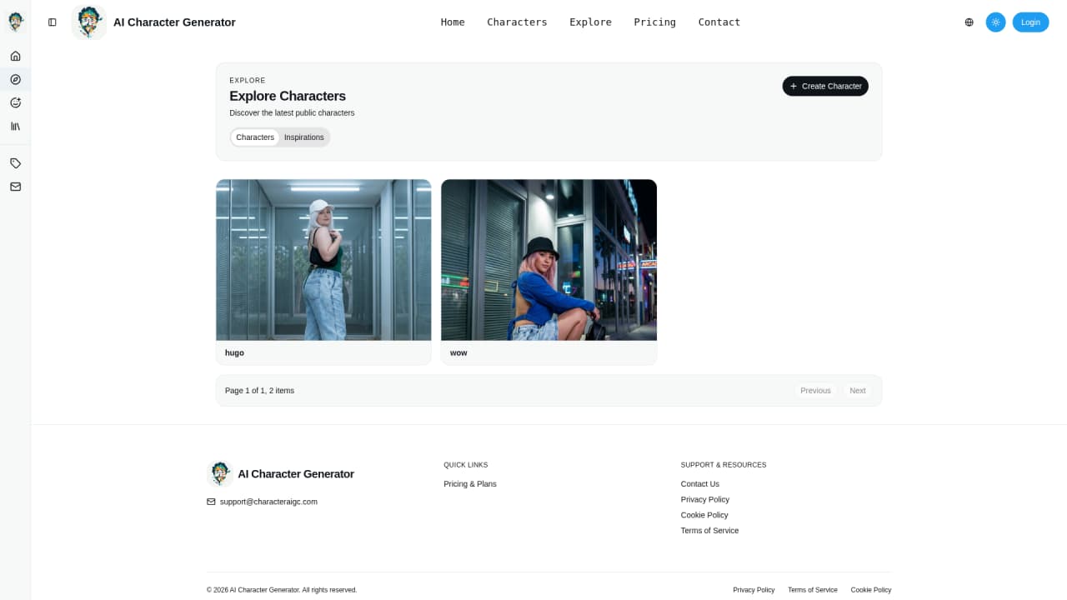The width and height of the screenshot is (1067, 600).
Task: Click the price tag sidebar icon
Action: (x=15, y=163)
